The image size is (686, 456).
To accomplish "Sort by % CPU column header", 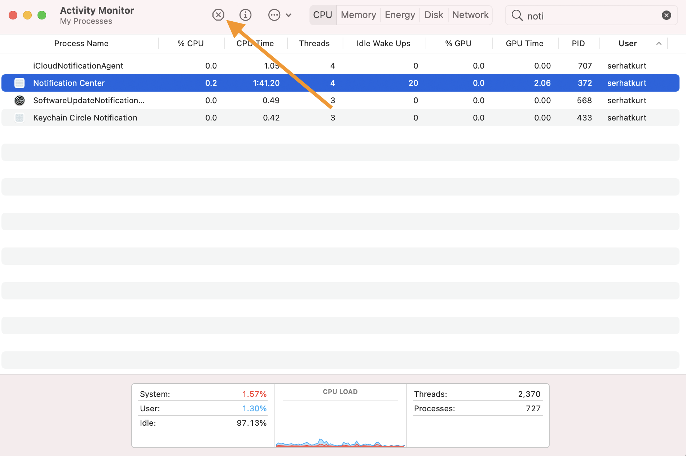I will (191, 44).
